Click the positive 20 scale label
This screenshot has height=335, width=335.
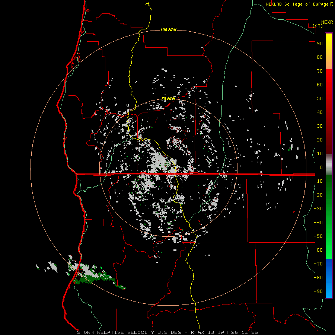tap(320, 140)
